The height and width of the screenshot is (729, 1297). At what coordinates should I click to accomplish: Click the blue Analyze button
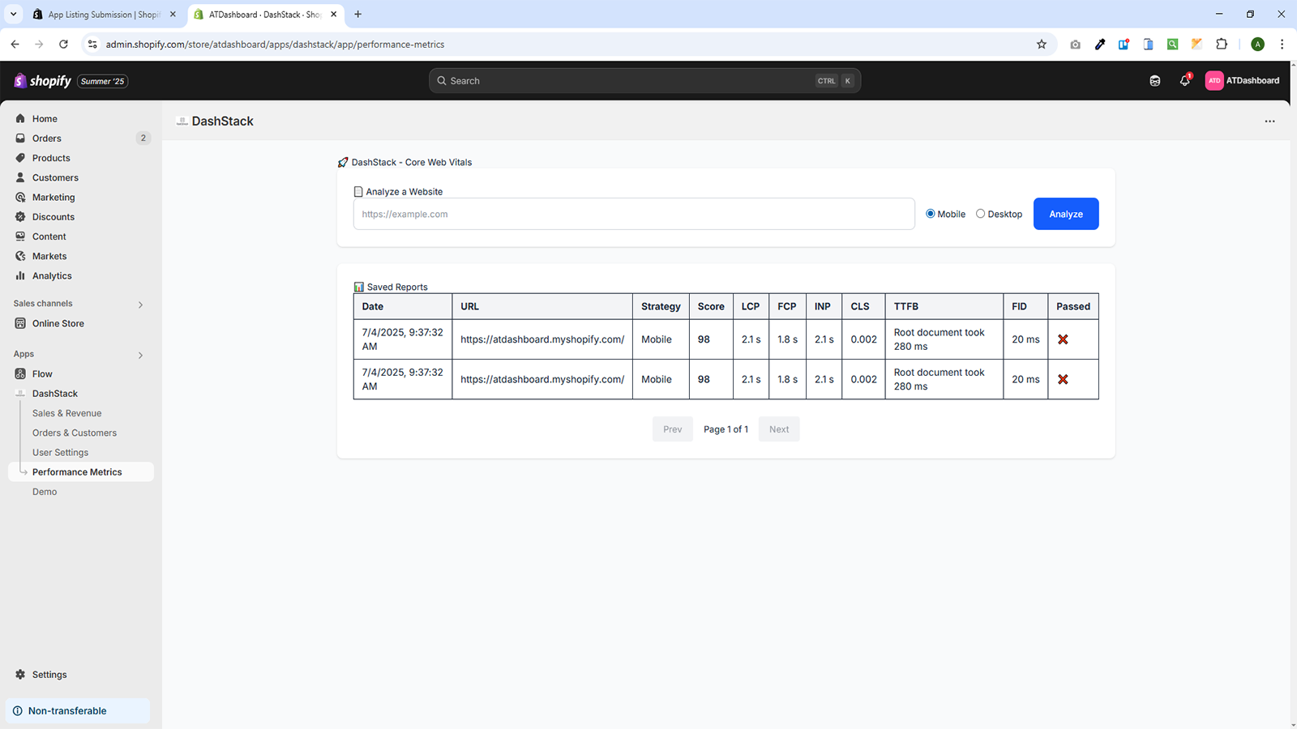click(x=1066, y=214)
